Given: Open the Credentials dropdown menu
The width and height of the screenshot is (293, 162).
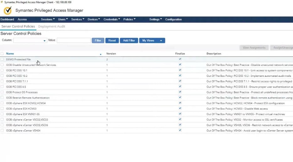Looking at the screenshot, I should [112, 19].
